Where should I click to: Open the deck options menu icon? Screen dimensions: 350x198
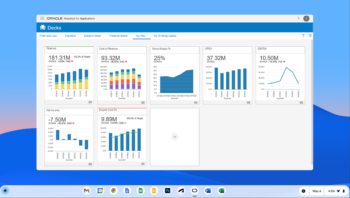point(310,36)
